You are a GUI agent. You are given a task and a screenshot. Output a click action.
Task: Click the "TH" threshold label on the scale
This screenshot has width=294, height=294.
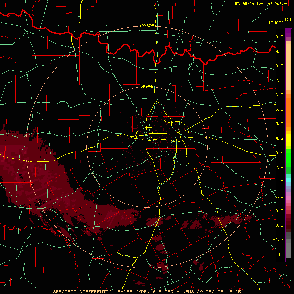click(x=281, y=254)
